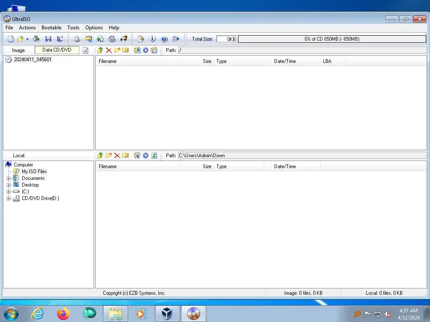430x322 pixels.
Task: Click the image Path field showing a slash
Action: point(302,50)
